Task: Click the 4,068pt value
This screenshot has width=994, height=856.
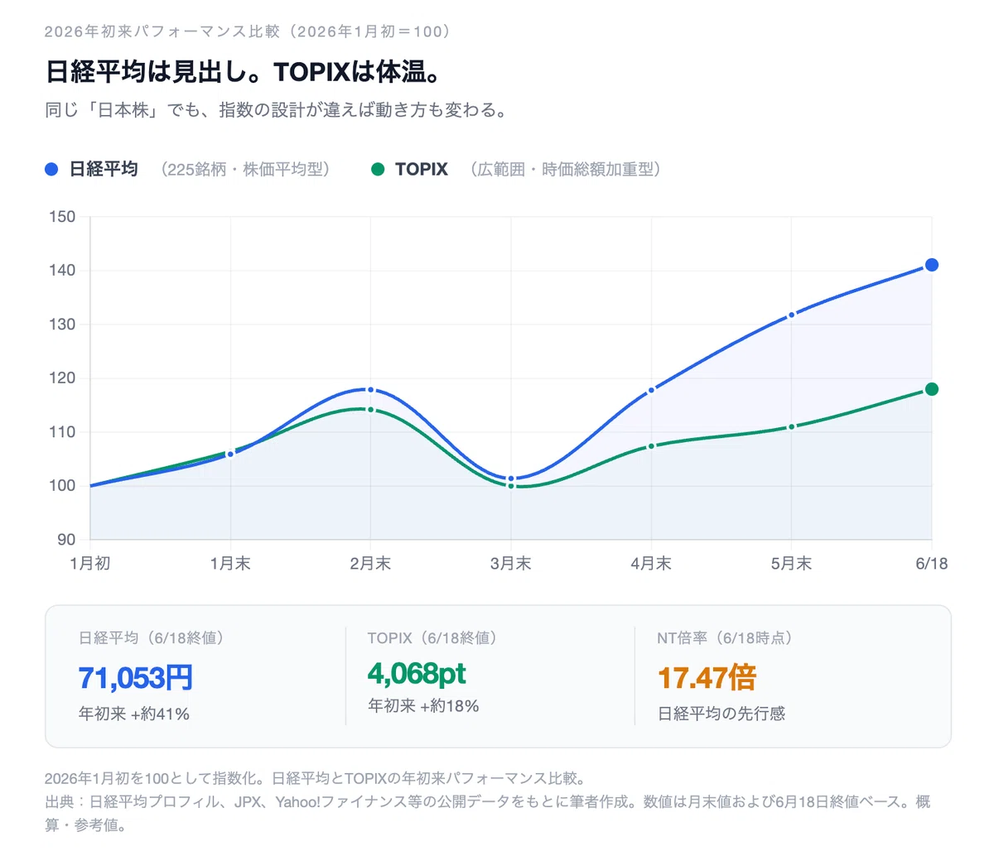Action: click(417, 674)
